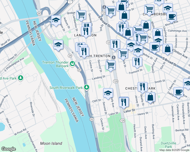Click the restaurant marker on Route 129
Screen dimensions: 190x152
[115, 45]
